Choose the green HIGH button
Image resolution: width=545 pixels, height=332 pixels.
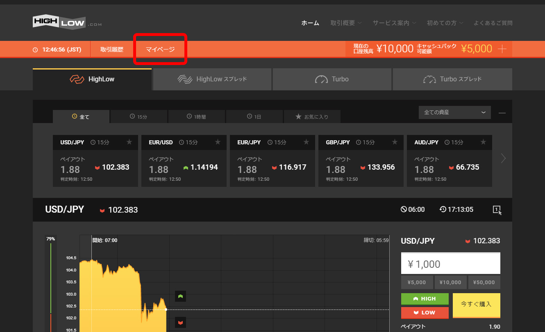(425, 299)
